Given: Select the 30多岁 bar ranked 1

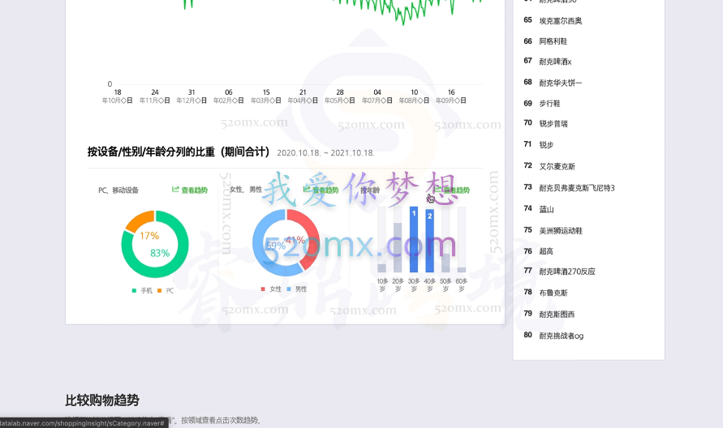Looking at the screenshot, I should 414,240.
